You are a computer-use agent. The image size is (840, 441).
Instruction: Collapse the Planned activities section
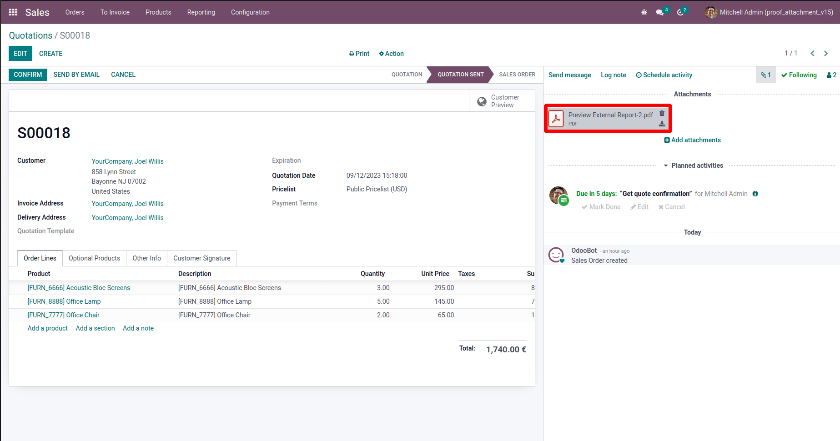click(693, 165)
